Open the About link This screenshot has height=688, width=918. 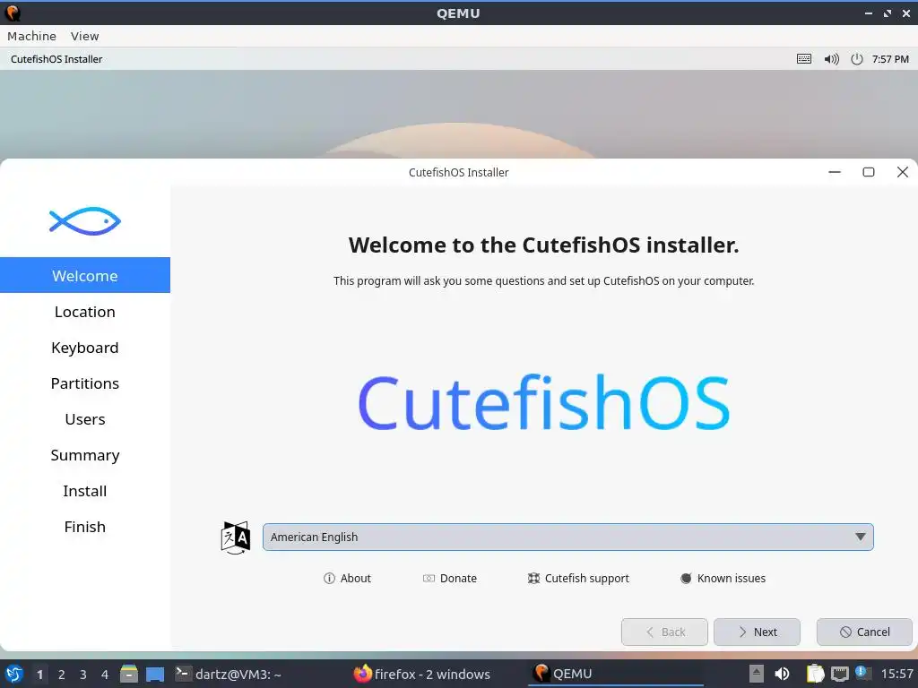click(x=347, y=578)
